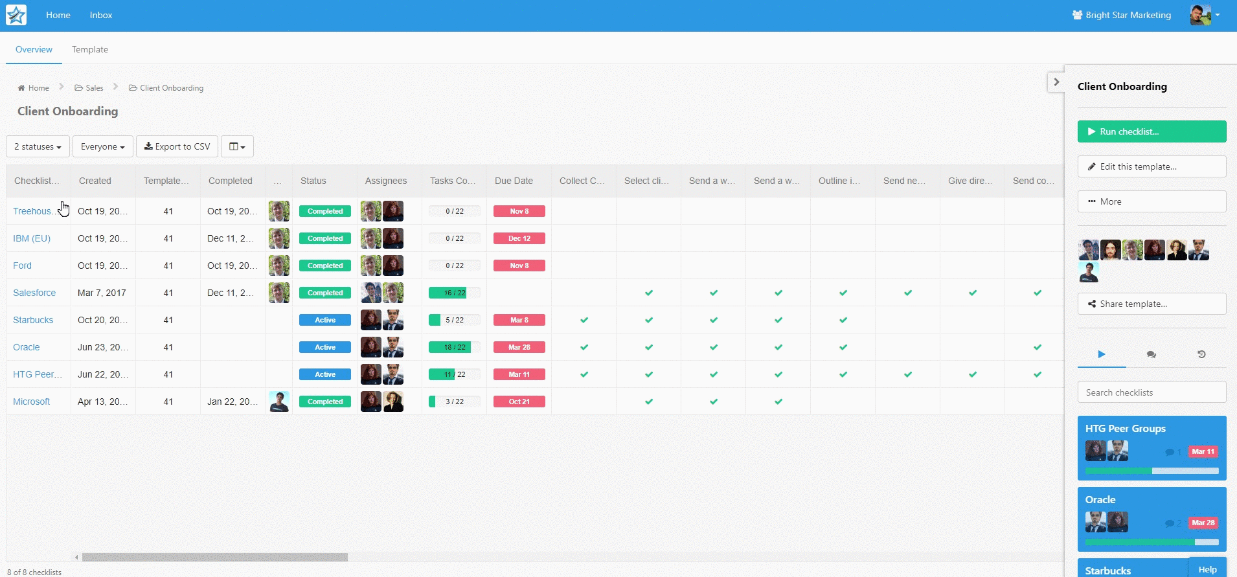Click Oracle 18/22 progress bar
The height and width of the screenshot is (577, 1237).
pyautogui.click(x=455, y=347)
